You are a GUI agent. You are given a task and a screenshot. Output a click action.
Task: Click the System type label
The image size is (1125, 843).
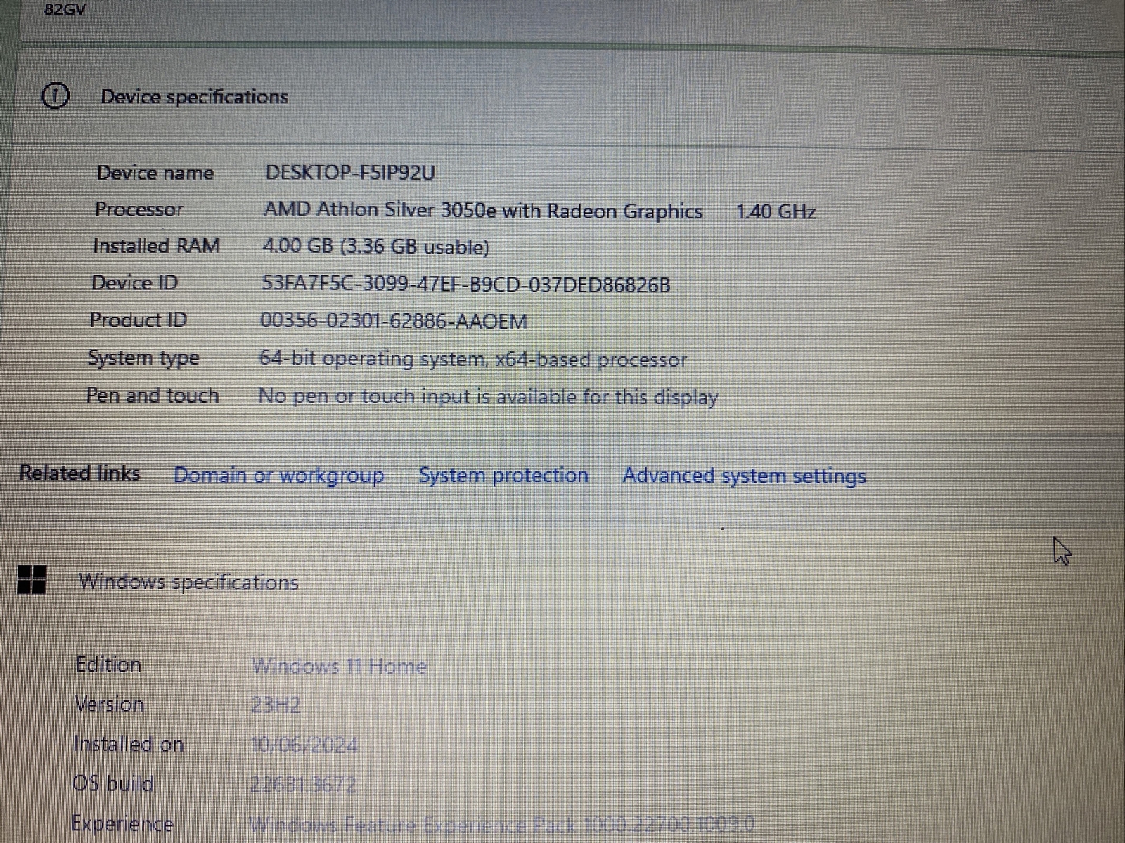click(143, 358)
